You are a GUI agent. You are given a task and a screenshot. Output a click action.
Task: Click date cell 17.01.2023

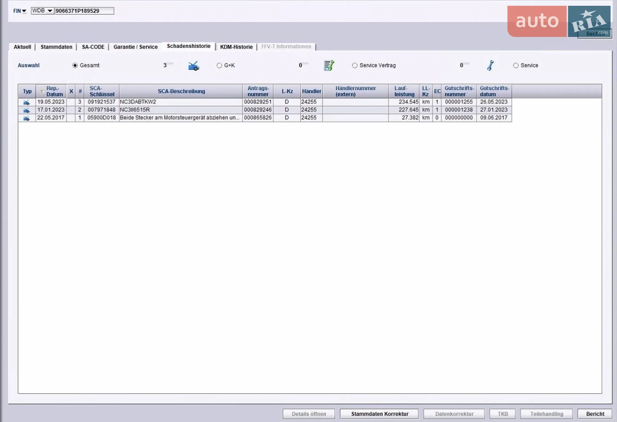[51, 110]
